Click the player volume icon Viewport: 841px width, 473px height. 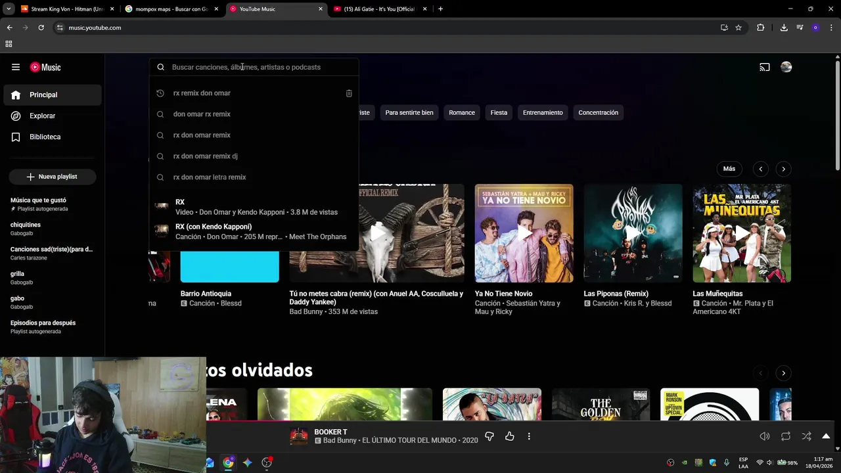[x=765, y=436]
